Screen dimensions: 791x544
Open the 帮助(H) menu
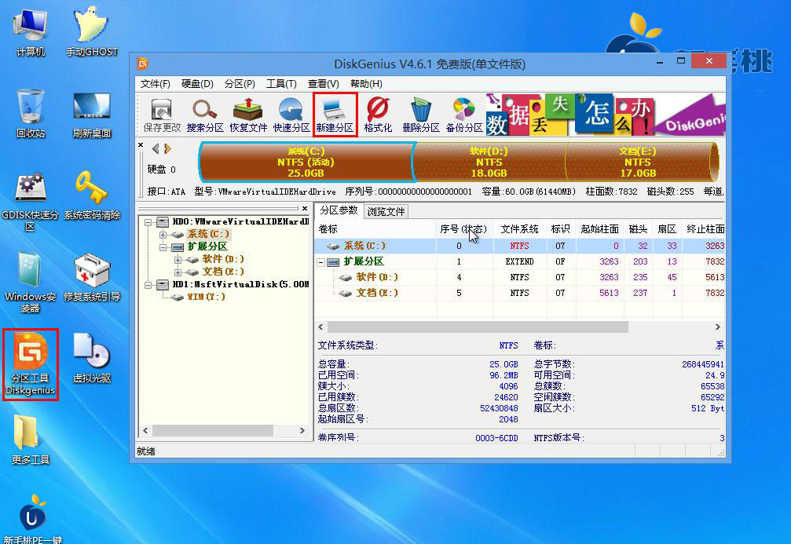(x=366, y=84)
